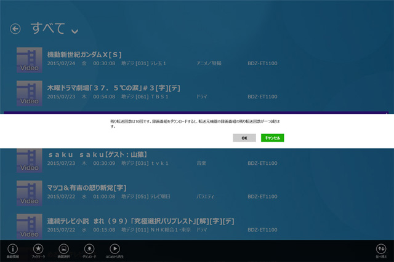Viewport: 394px width, 262px height.
Task: Click channel 地デジ [061] TBS1
Action: (145, 97)
